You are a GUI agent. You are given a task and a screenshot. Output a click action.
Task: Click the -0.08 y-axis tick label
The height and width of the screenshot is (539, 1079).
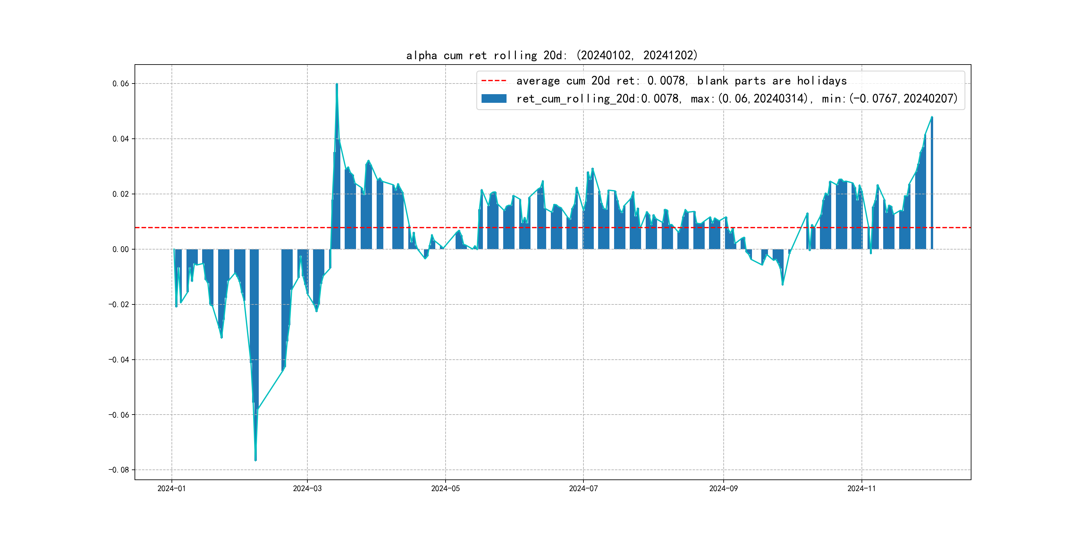(119, 470)
